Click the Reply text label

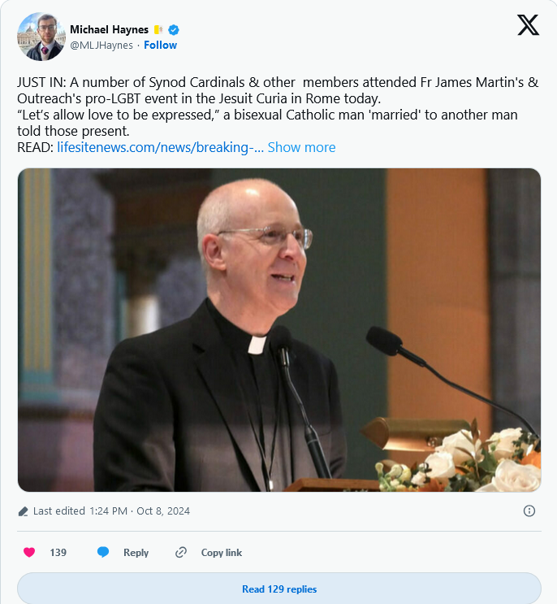pos(136,553)
